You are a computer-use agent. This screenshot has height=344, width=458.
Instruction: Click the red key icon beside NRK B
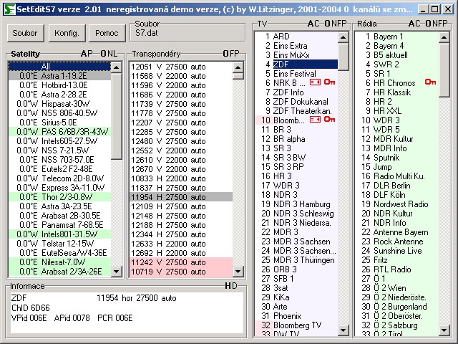329,83
